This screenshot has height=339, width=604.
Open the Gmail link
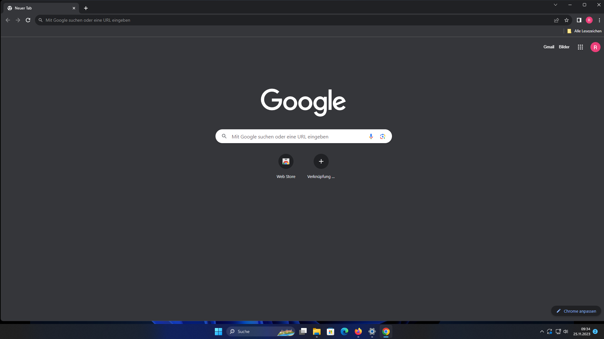pyautogui.click(x=549, y=47)
